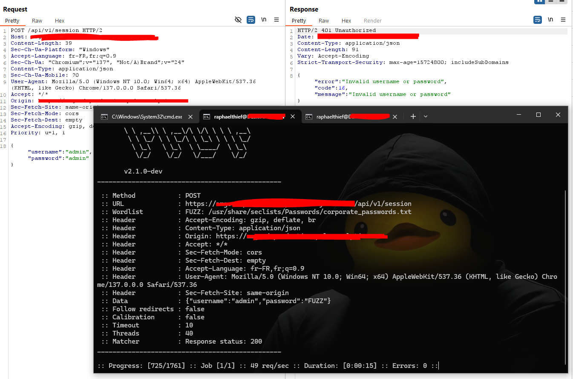573x379 pixels.
Task: Toggle word wrap icon in Request panel
Action: (251, 20)
